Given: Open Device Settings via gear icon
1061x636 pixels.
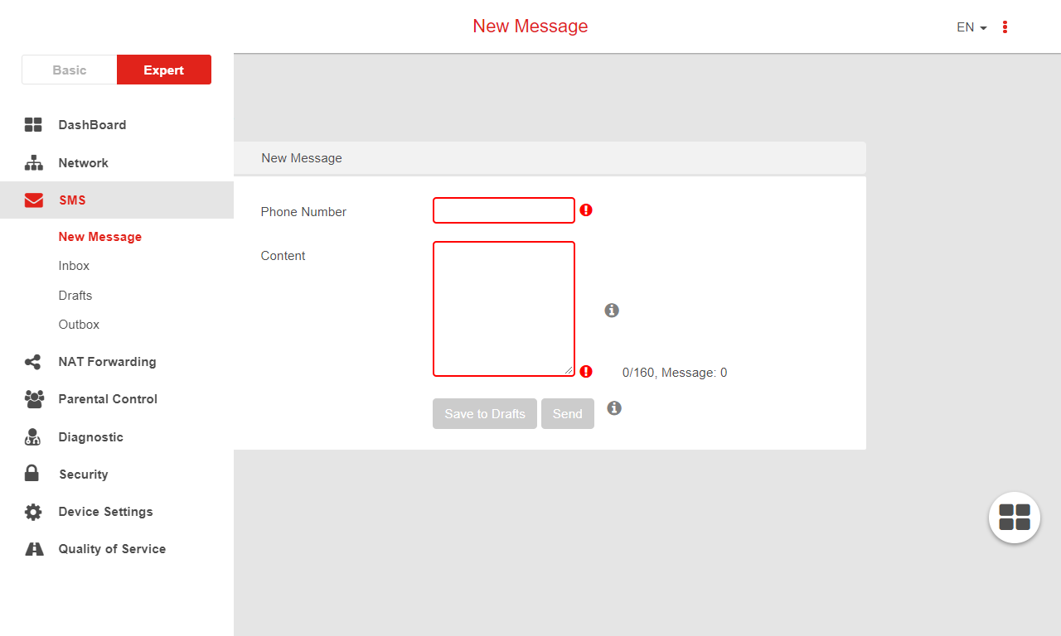Looking at the screenshot, I should [33, 511].
